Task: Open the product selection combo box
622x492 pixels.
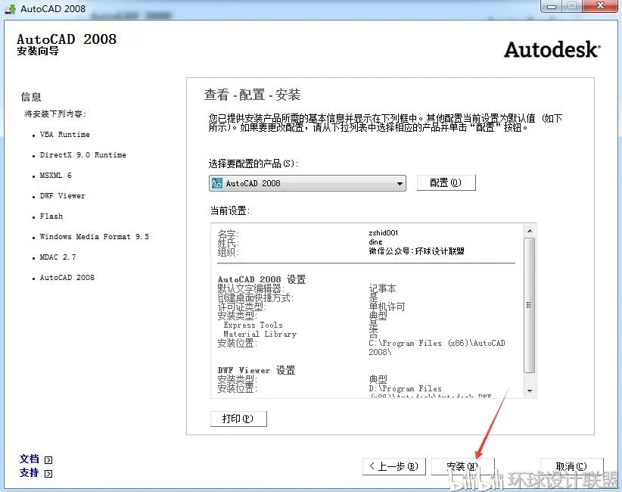Action: (x=307, y=183)
